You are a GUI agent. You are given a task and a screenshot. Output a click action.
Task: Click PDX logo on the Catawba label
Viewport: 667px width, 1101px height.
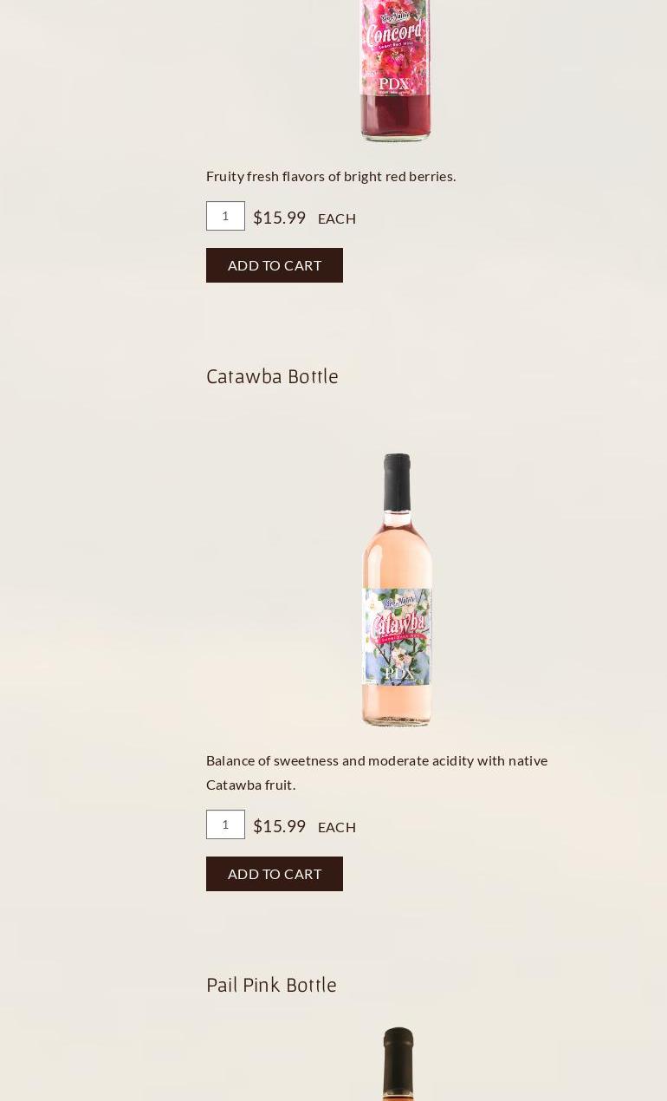(x=398, y=673)
